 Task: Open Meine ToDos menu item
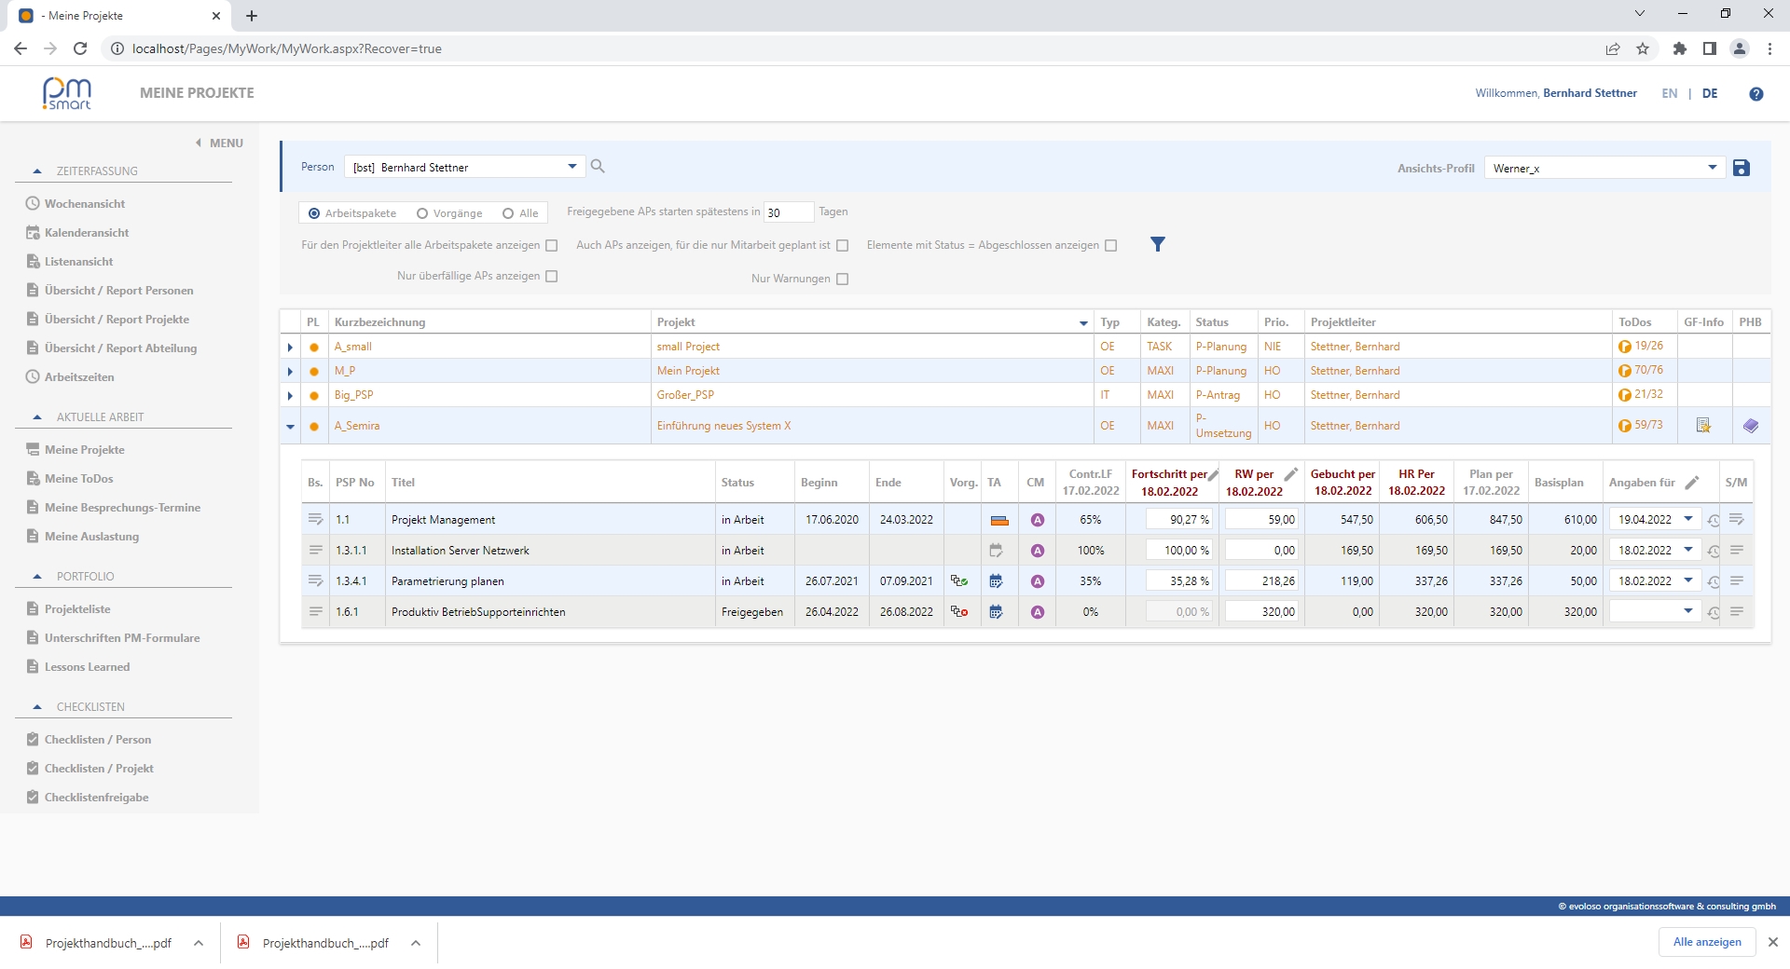pos(78,479)
